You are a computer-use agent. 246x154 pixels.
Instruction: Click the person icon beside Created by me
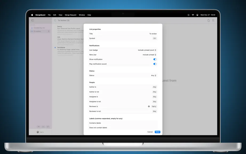tap(32, 28)
